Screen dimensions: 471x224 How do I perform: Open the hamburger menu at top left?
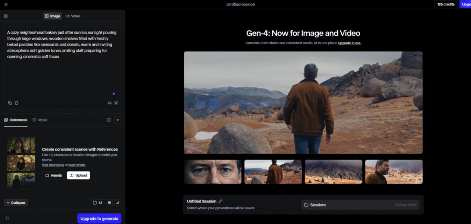click(6, 4)
